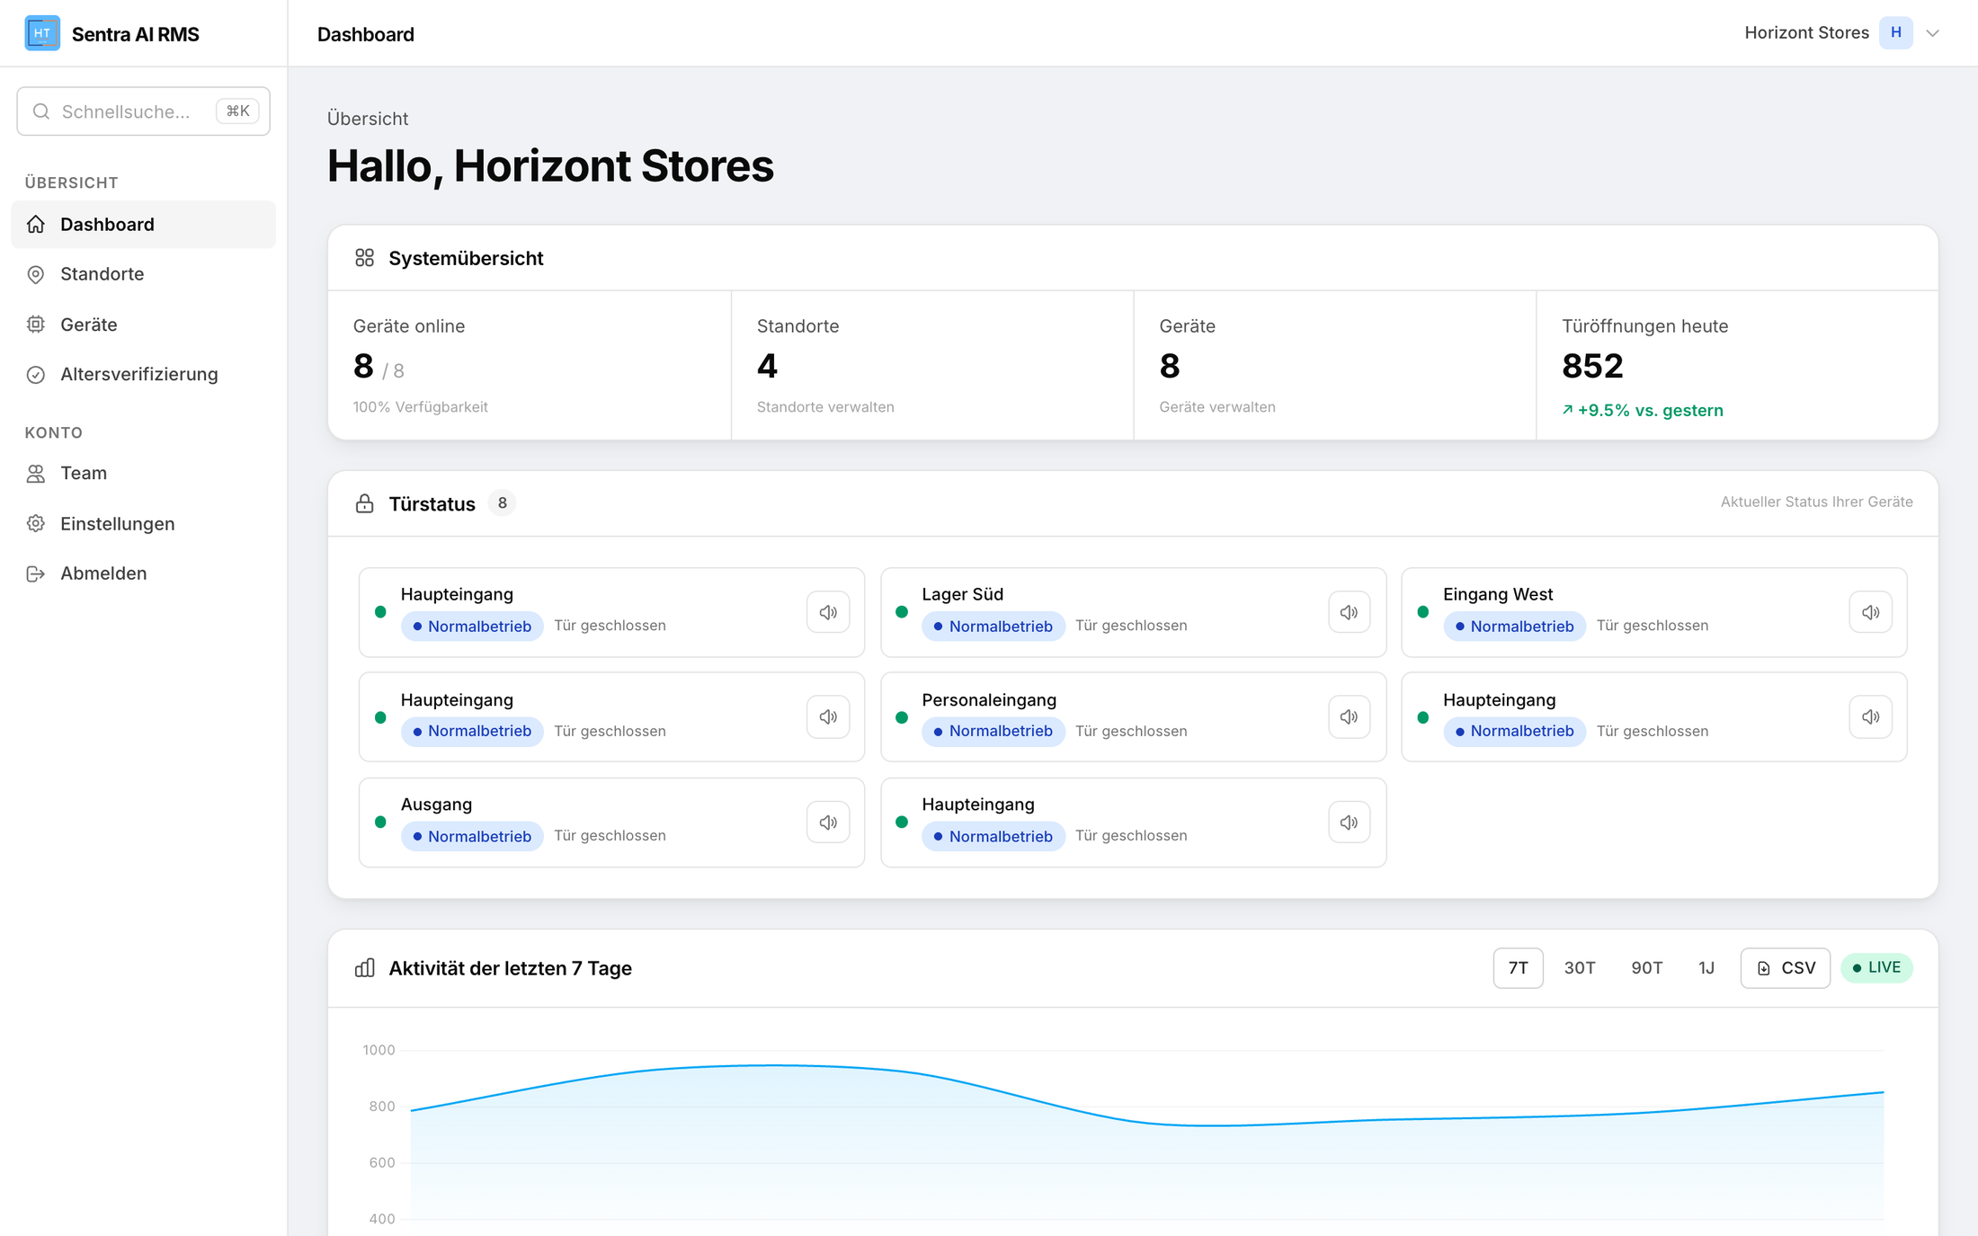Click the Türstatus count badge 8
The width and height of the screenshot is (1978, 1236).
coord(502,503)
